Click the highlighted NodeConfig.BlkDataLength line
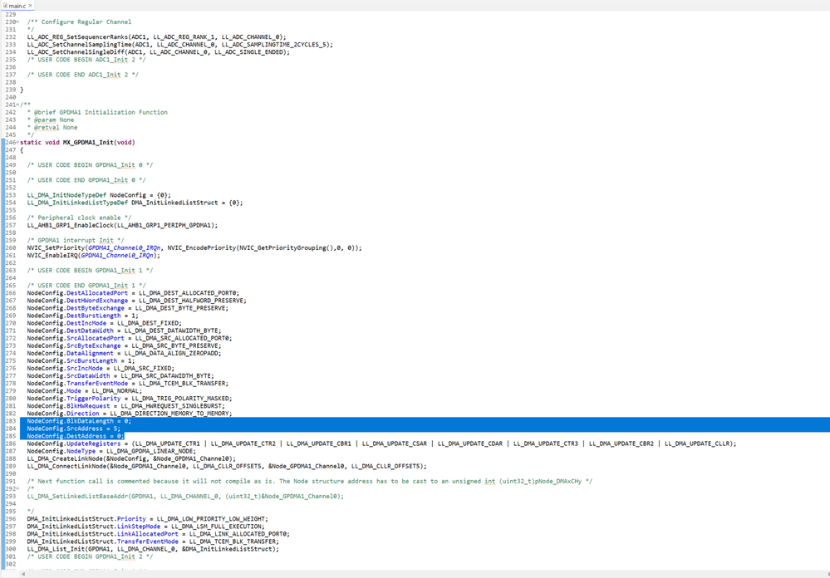Screen dimensions: 830x578 point(79,421)
